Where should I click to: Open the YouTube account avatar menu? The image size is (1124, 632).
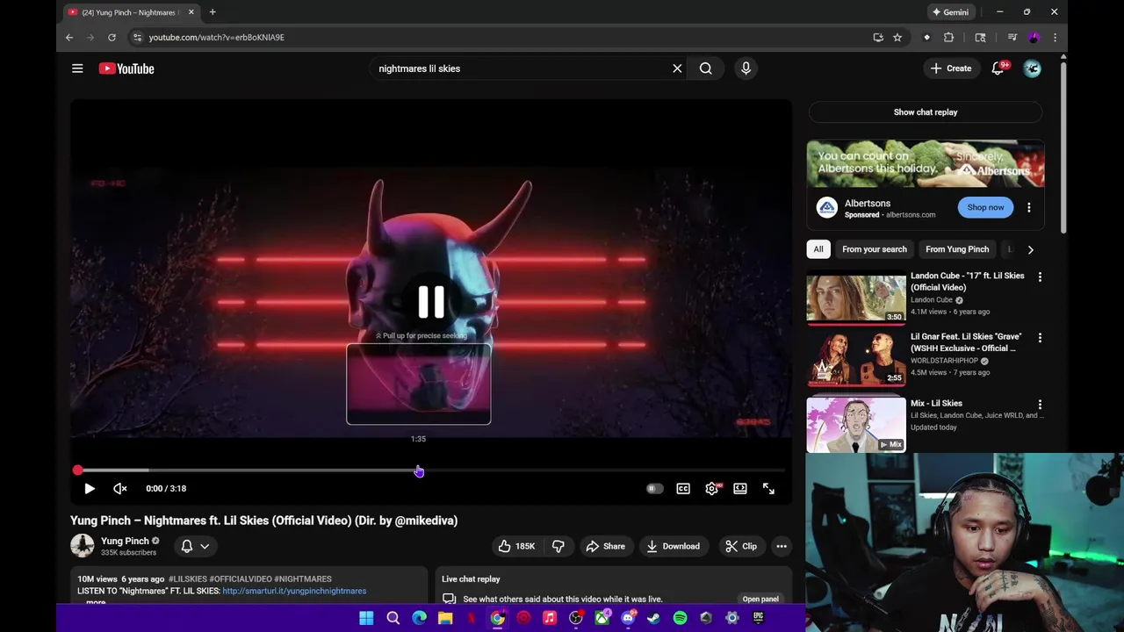click(1032, 68)
